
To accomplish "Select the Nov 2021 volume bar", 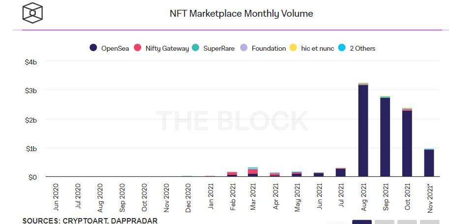I will [429, 162].
